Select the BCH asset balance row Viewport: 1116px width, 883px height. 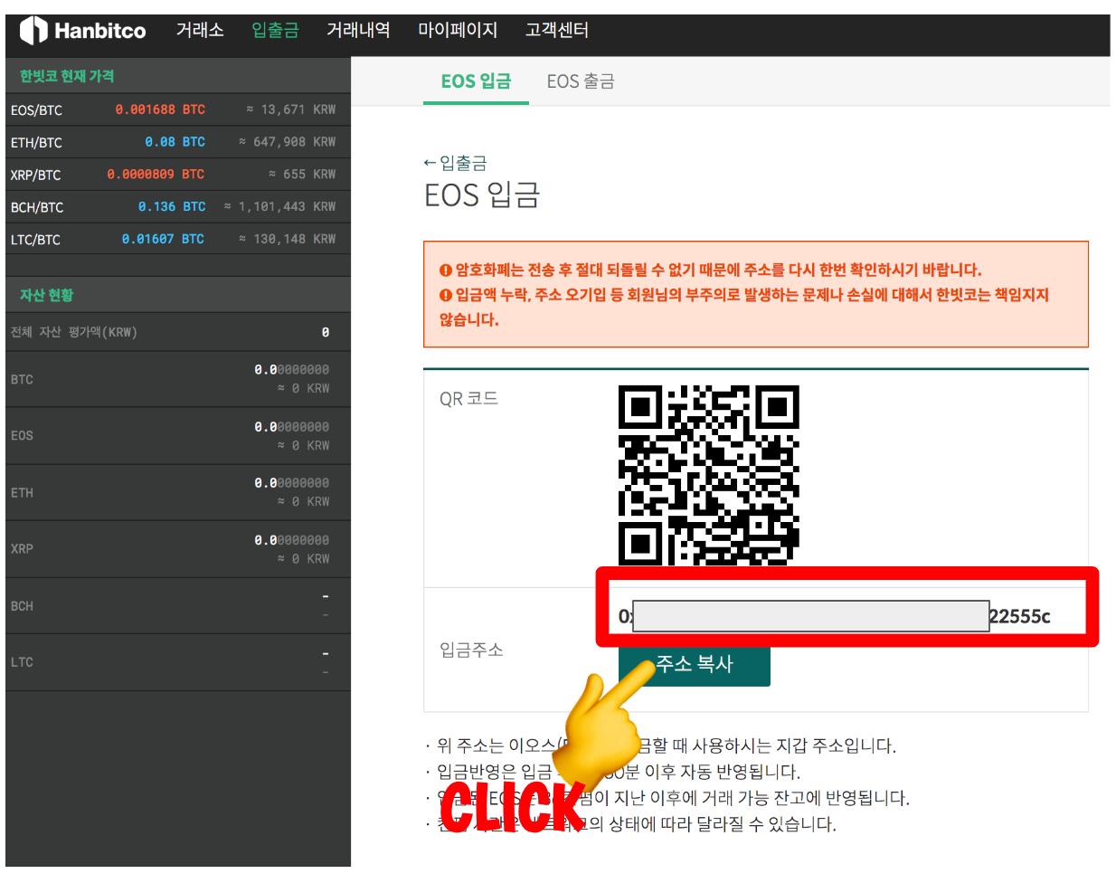click(x=177, y=606)
